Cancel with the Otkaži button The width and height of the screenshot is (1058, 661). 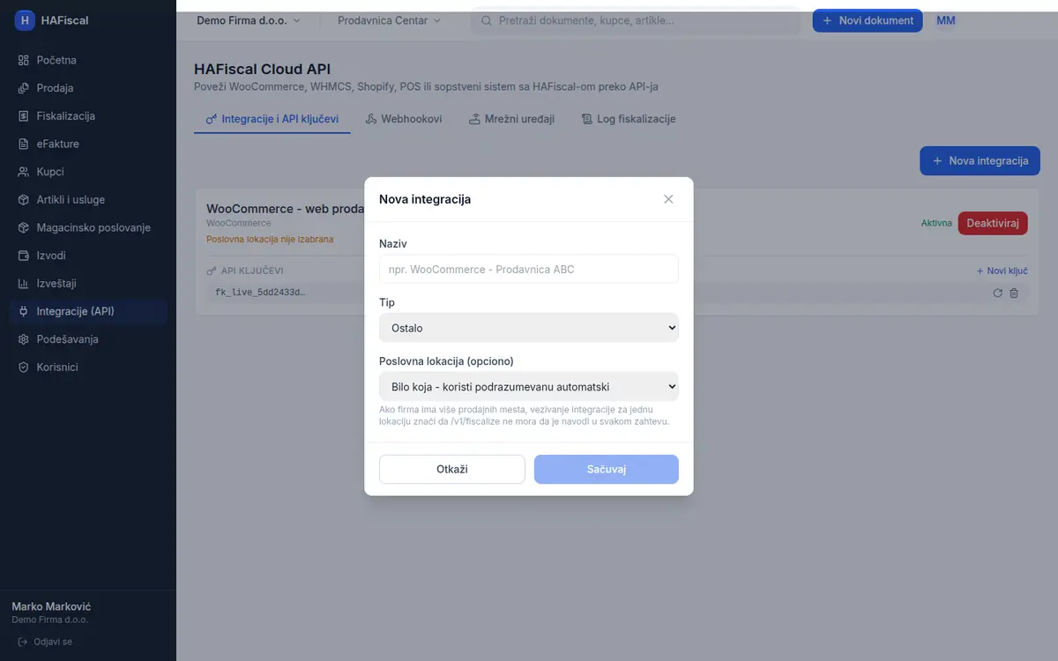tap(452, 470)
